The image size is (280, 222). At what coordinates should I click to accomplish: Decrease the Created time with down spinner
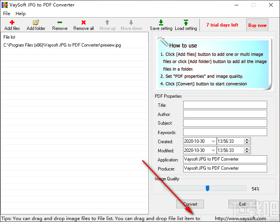[247, 143]
